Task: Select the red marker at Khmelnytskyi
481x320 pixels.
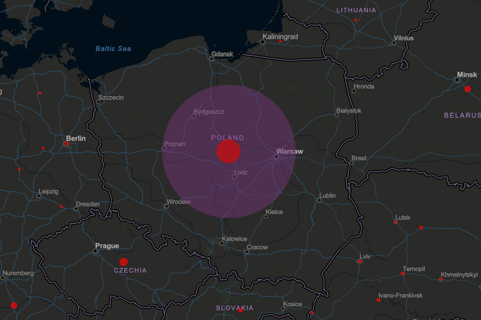Action: click(x=441, y=279)
